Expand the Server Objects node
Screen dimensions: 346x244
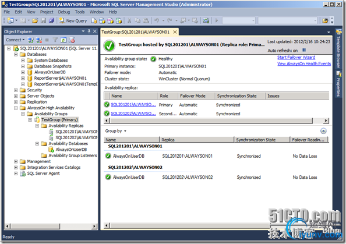point(16,96)
